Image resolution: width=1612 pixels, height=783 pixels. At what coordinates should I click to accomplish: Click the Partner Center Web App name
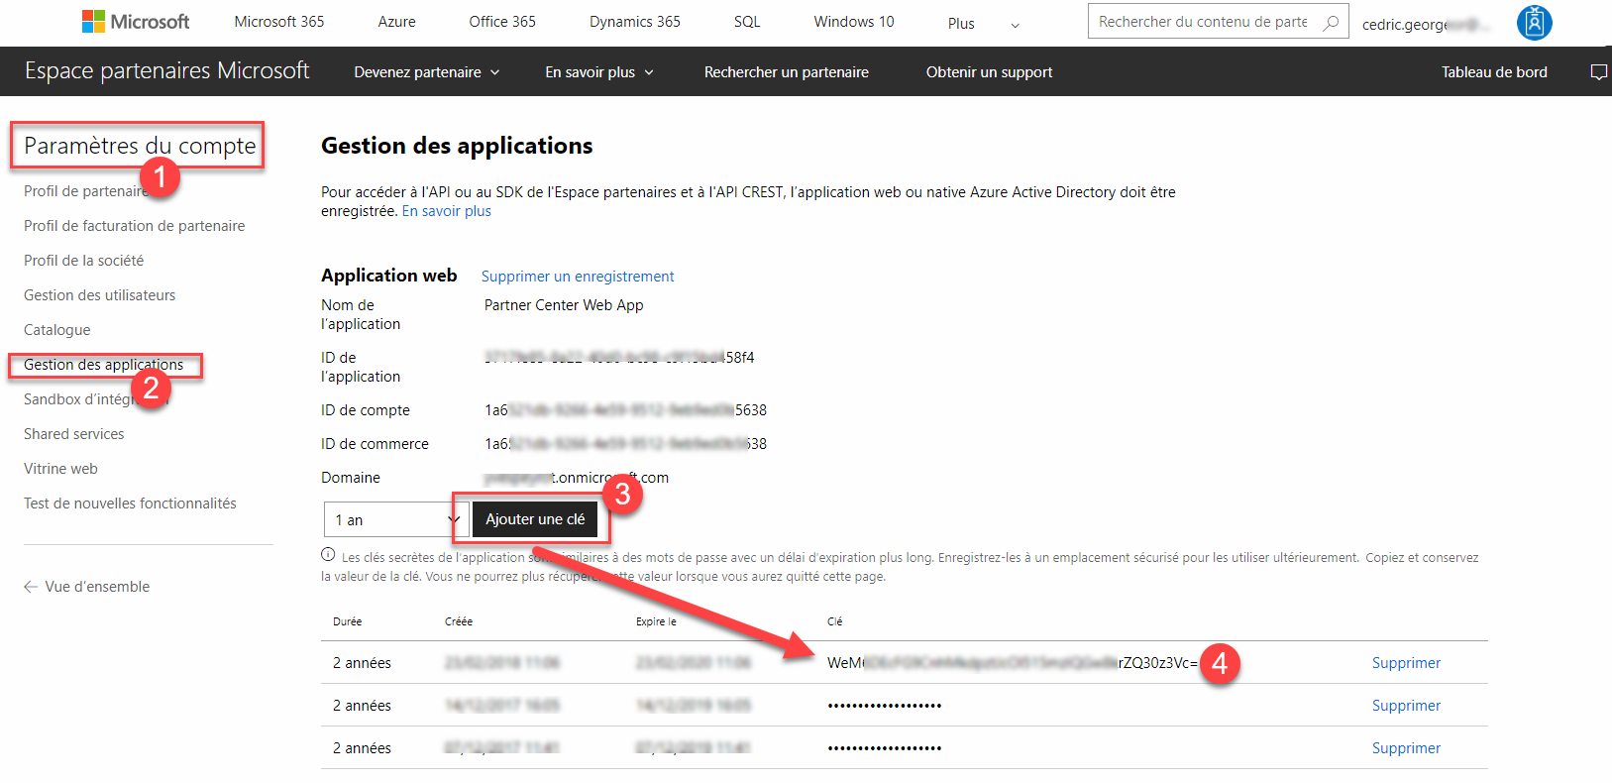tap(564, 305)
